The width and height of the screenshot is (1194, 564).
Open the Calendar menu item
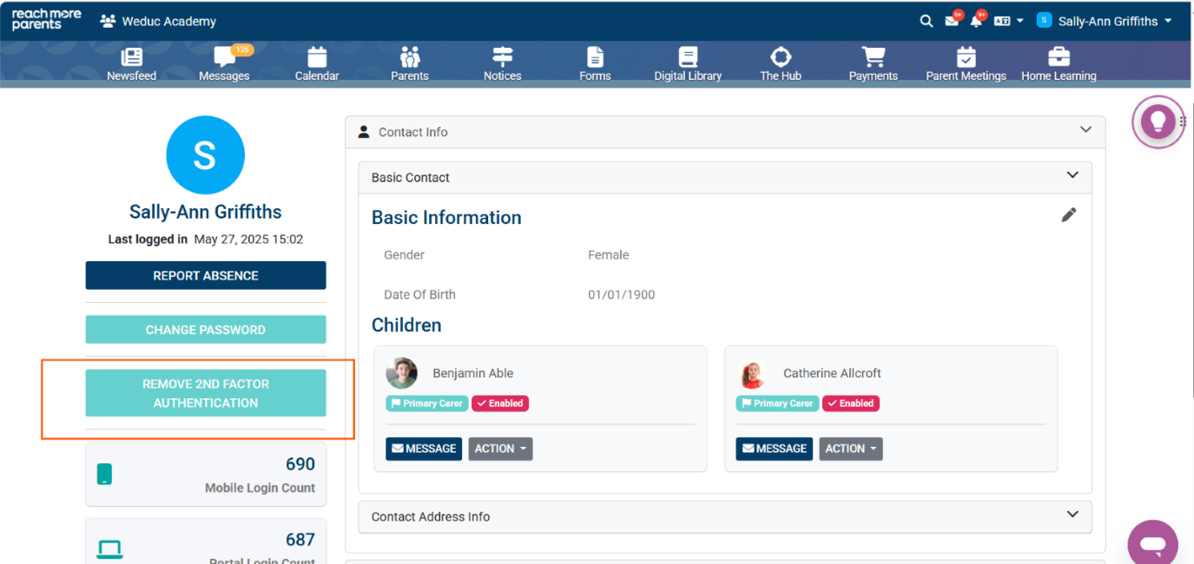pyautogui.click(x=317, y=63)
